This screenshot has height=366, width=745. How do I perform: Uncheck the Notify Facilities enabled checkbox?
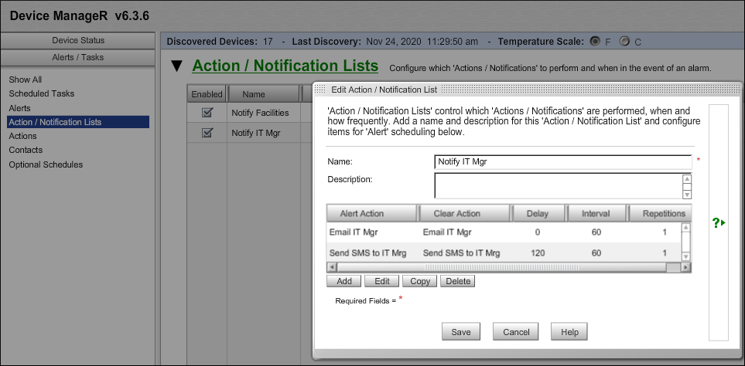207,113
